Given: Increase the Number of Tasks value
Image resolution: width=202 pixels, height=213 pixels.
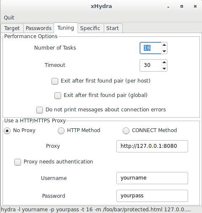Looking at the screenshot, I should (164, 45).
